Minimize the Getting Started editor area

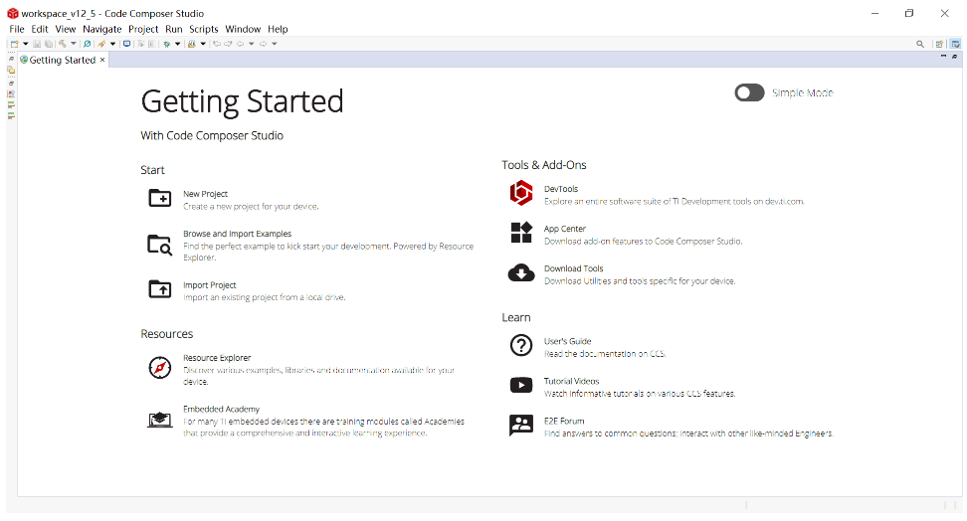(943, 56)
